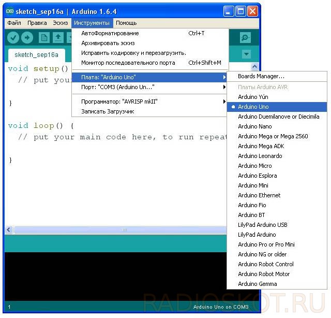Select the Arduino Yún board

pos(277,97)
